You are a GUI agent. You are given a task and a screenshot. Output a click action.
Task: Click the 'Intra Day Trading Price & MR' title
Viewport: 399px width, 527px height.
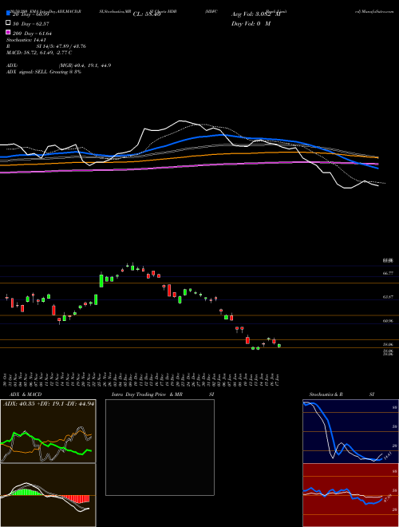point(147,394)
